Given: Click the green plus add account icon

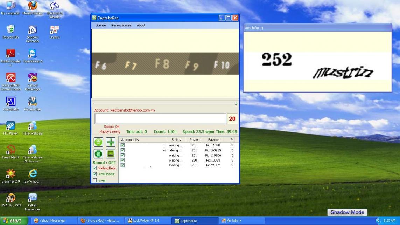Looking at the screenshot, I should pyautogui.click(x=111, y=142).
